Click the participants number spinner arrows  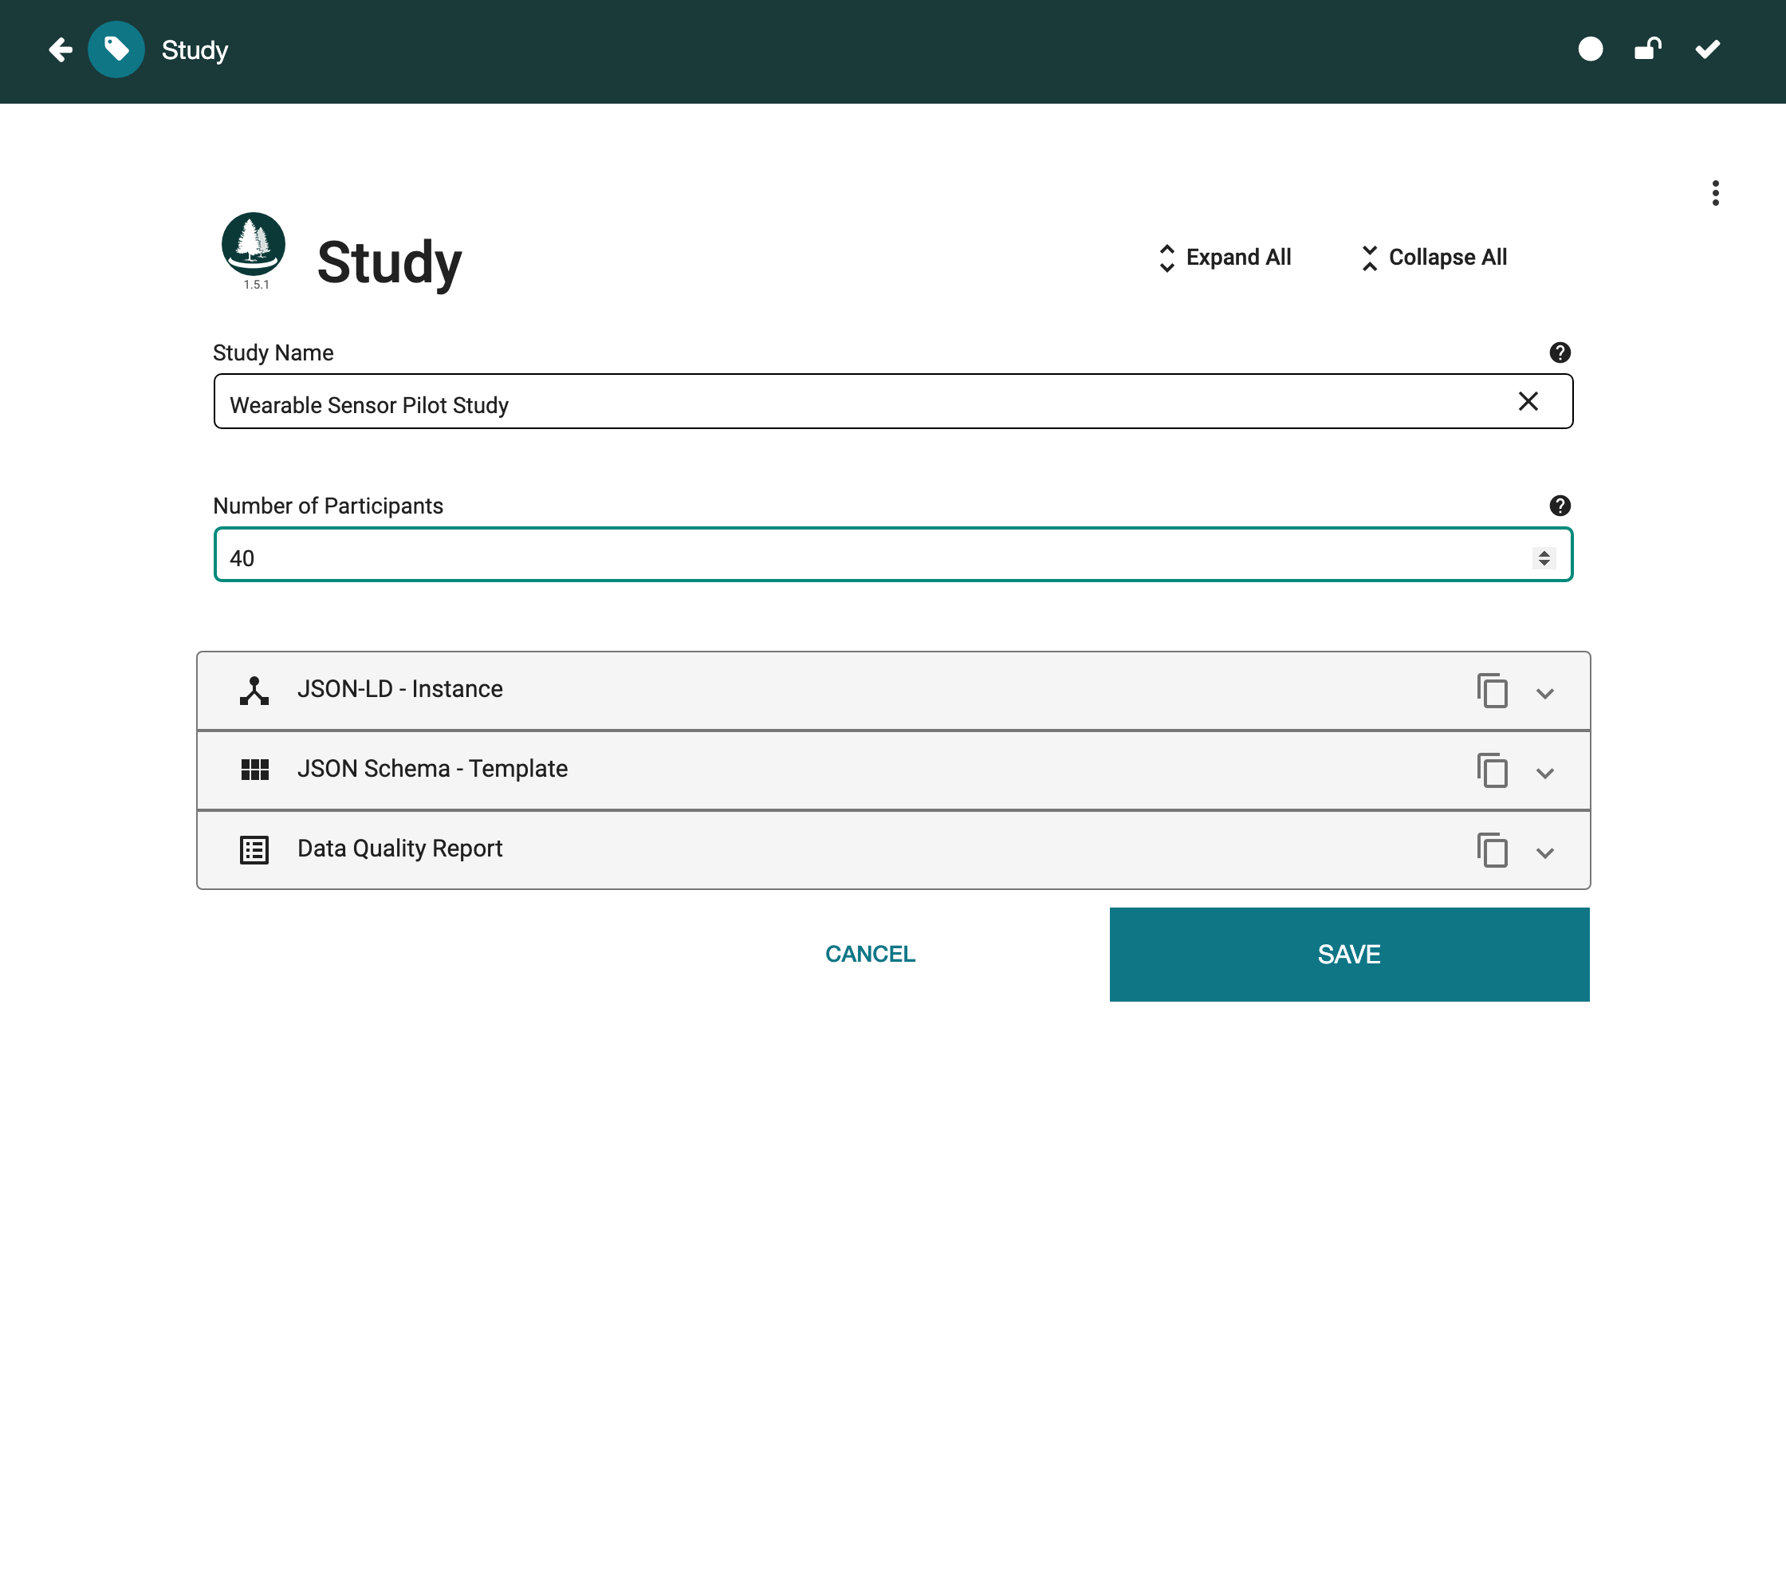coord(1544,558)
